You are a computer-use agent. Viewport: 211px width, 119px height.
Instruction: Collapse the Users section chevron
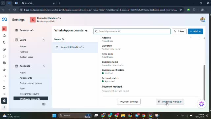click(x=44, y=40)
